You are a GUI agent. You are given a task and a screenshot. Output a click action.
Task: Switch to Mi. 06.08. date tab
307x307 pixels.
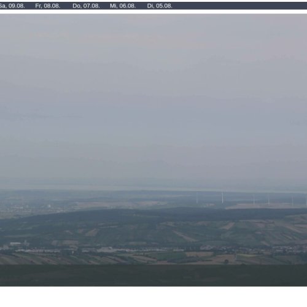(123, 6)
